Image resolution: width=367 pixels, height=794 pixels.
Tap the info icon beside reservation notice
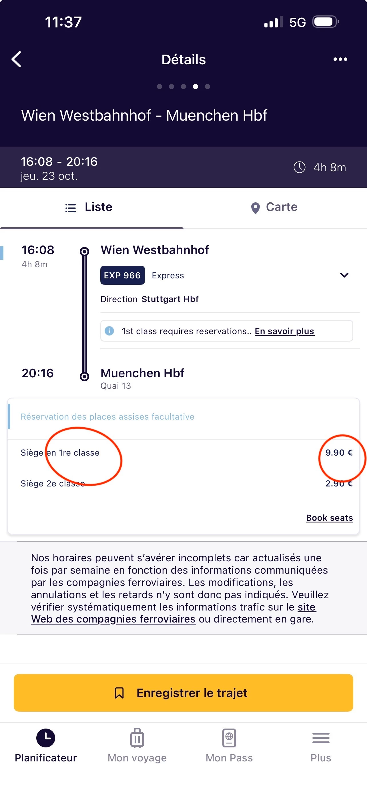point(109,331)
